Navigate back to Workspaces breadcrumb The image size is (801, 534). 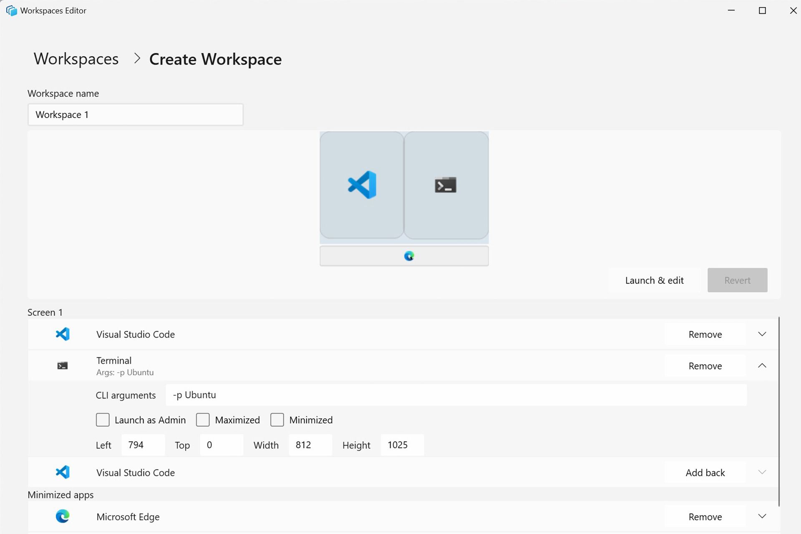(x=76, y=58)
